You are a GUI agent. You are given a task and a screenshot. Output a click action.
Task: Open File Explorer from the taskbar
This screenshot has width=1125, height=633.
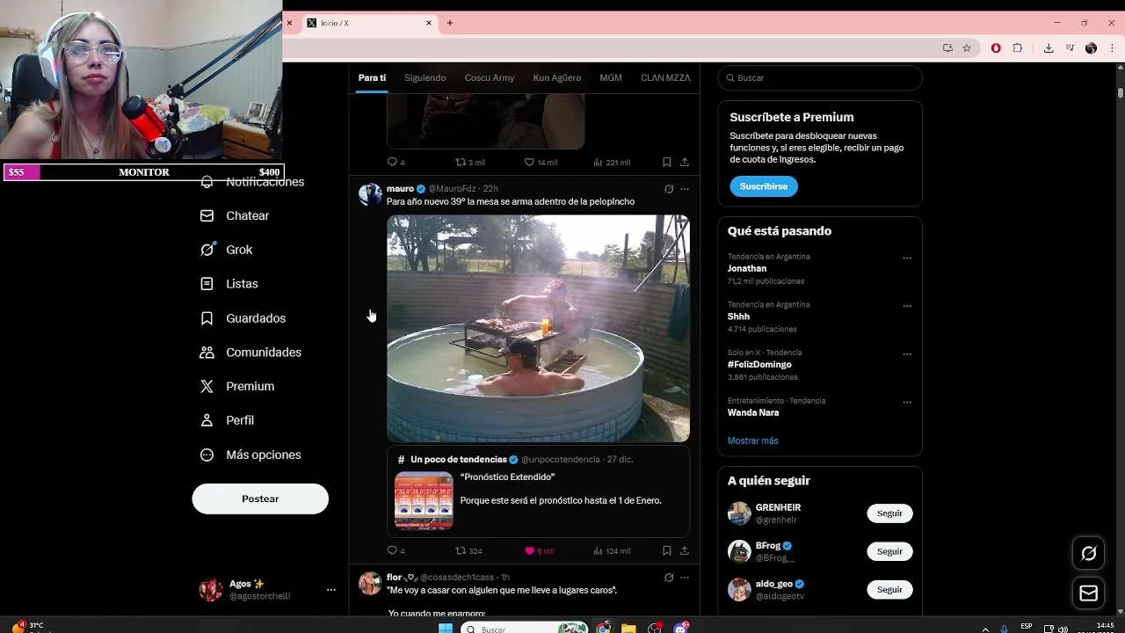(628, 628)
